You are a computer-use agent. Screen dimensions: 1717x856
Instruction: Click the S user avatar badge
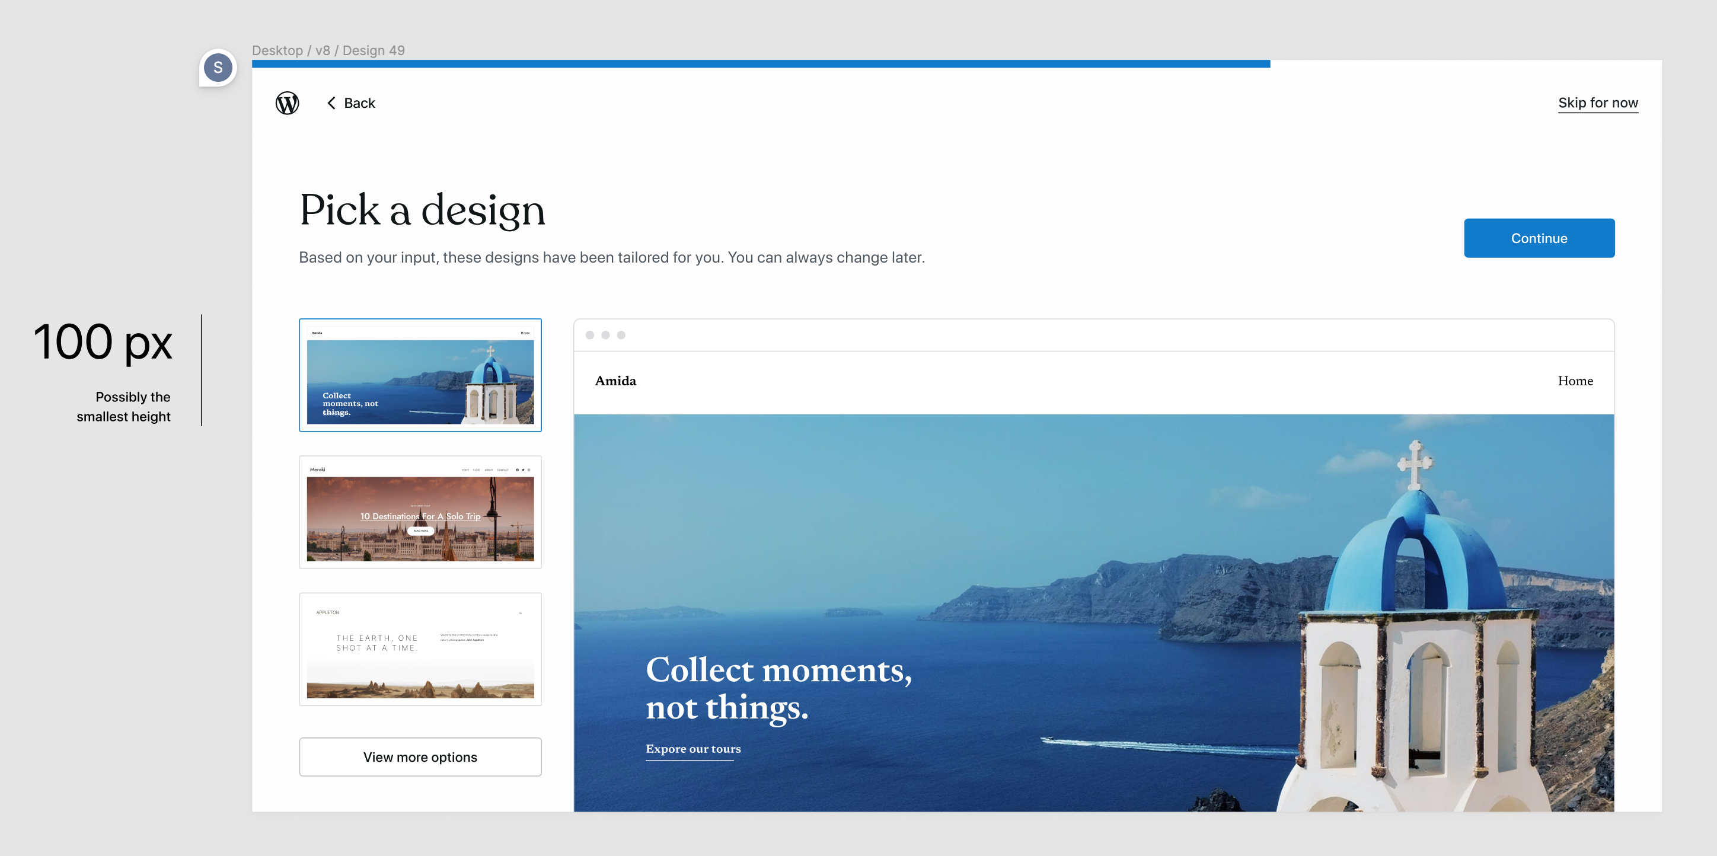coord(218,68)
